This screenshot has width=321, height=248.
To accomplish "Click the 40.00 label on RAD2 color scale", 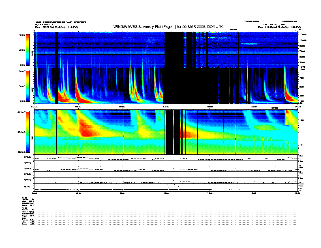I will (x=22, y=35).
